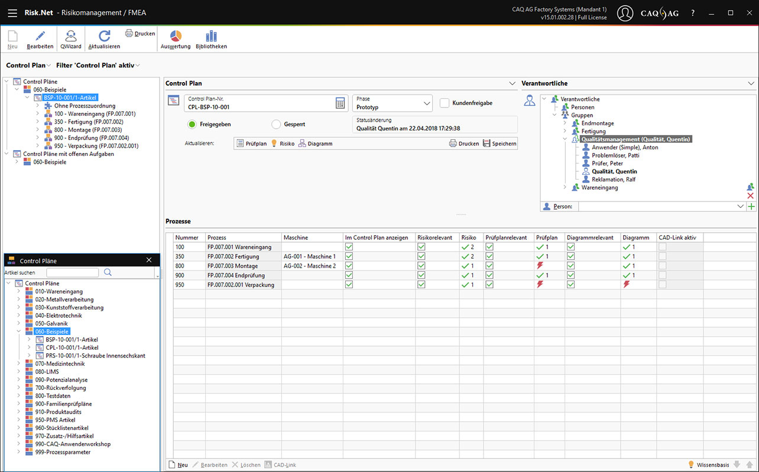
Task: Open the Bibliotheken libraries icon
Action: tap(211, 36)
